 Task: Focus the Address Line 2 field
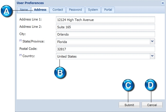pos(105,27)
